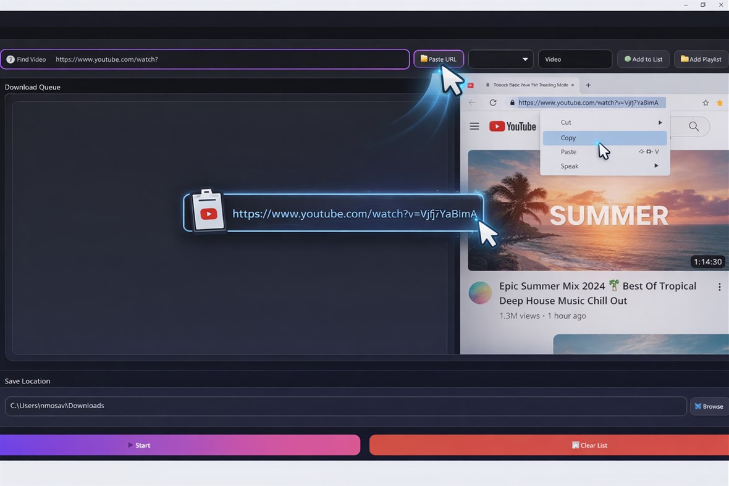
Task: Click the Clear List button
Action: click(589, 445)
